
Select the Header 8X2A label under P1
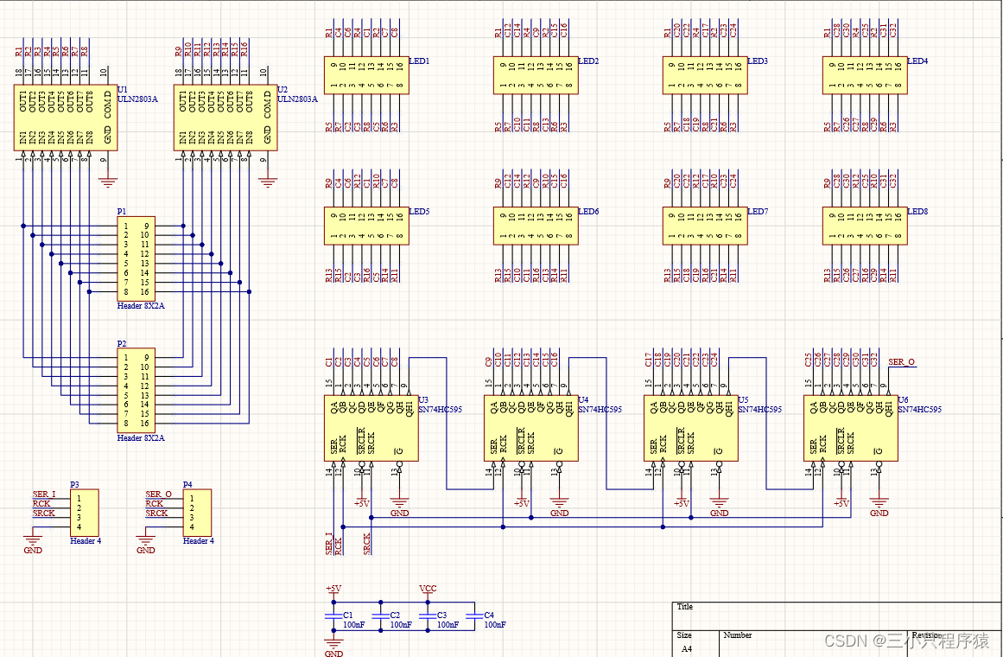tap(141, 306)
